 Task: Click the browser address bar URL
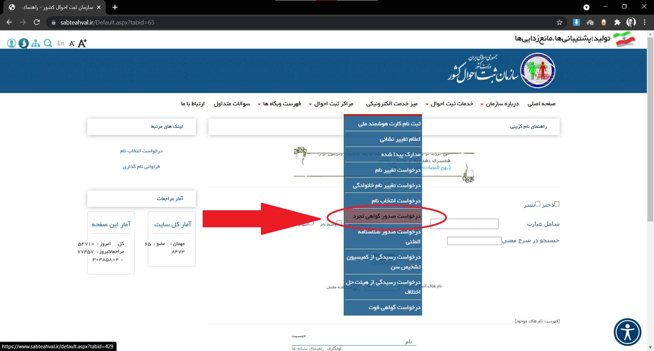tap(107, 22)
